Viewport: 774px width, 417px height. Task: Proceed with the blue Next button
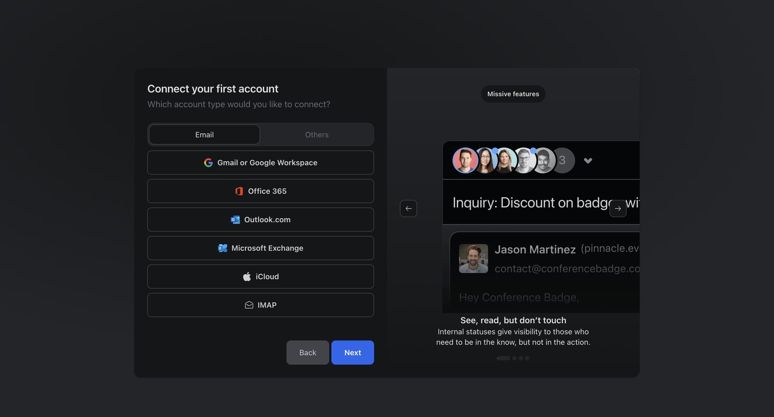[x=353, y=352]
